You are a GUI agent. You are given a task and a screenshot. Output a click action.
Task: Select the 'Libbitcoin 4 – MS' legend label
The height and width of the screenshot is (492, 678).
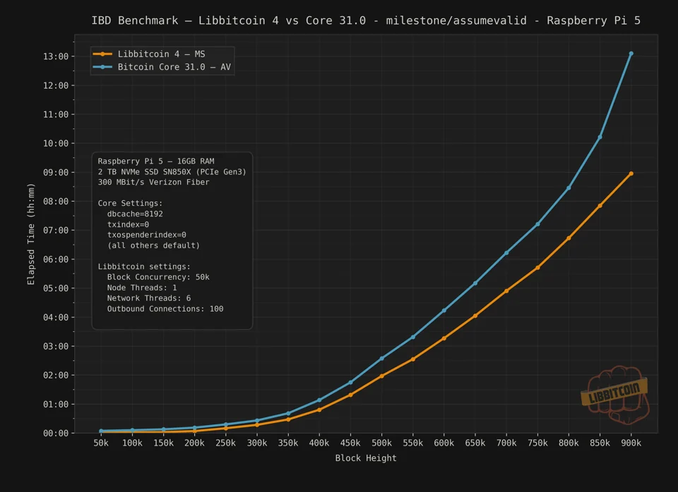click(161, 54)
